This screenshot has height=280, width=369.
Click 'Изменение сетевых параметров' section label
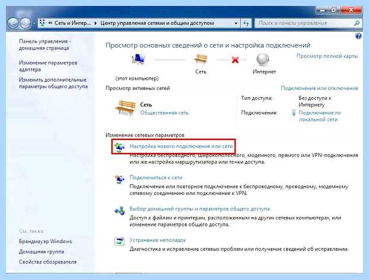click(x=145, y=135)
